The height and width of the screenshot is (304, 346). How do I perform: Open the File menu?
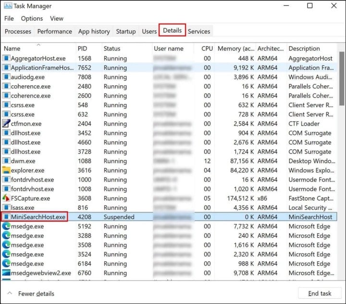pos(9,18)
